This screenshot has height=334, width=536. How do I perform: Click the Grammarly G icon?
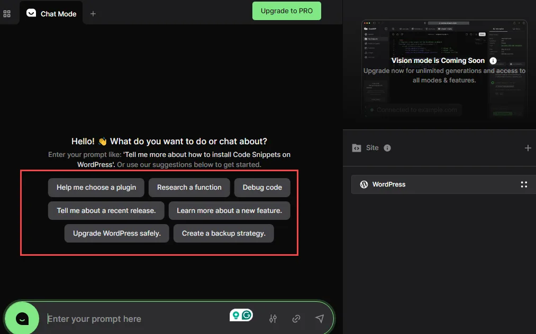click(x=247, y=315)
